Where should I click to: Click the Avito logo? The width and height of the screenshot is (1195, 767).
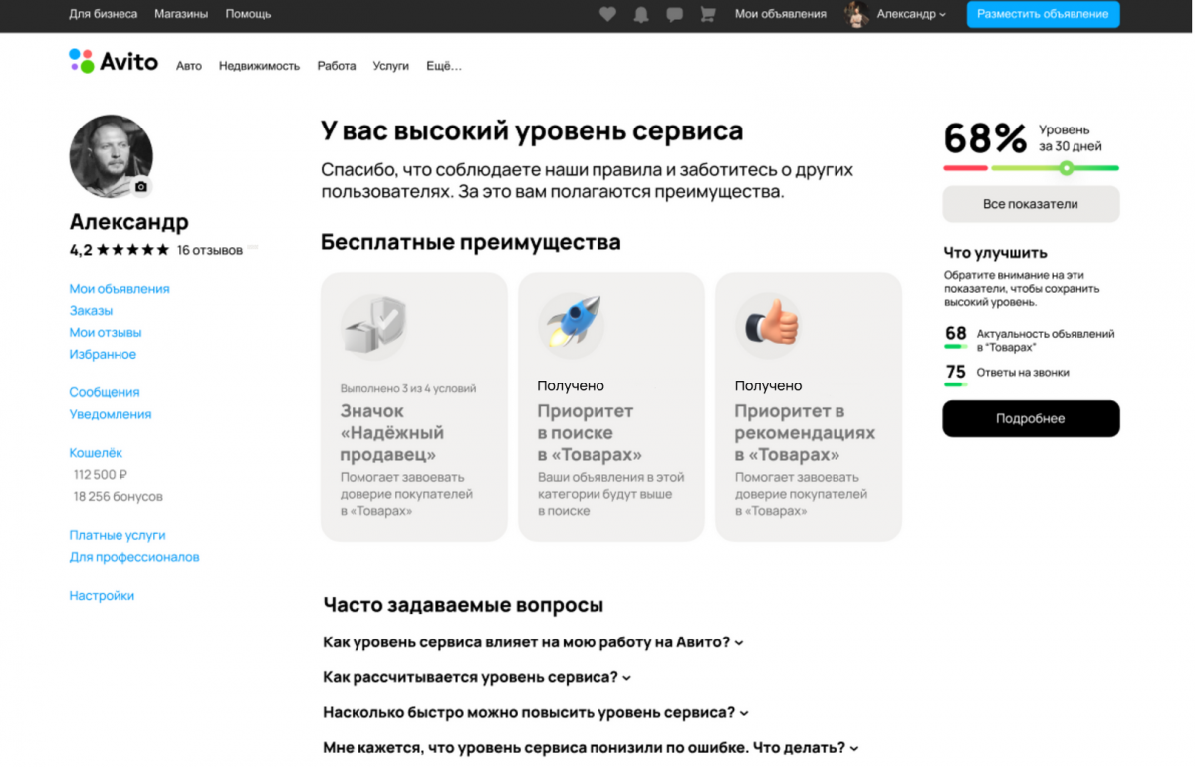tap(114, 62)
